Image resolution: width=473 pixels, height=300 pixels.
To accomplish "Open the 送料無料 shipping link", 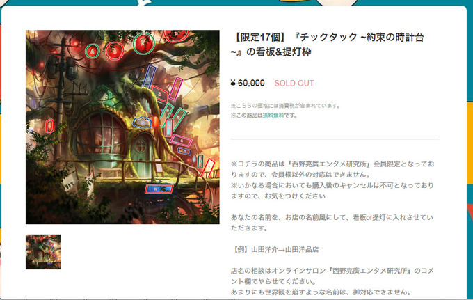I will click(273, 116).
